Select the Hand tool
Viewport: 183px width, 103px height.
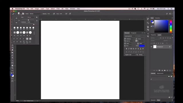pos(12,66)
